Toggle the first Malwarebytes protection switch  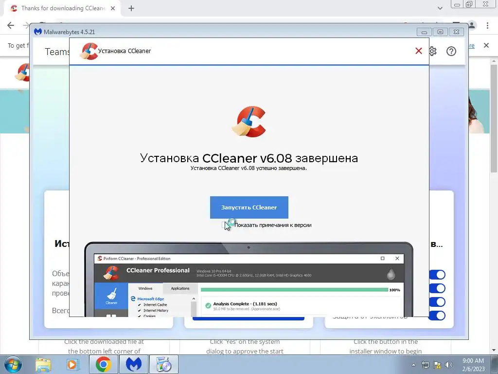(437, 275)
